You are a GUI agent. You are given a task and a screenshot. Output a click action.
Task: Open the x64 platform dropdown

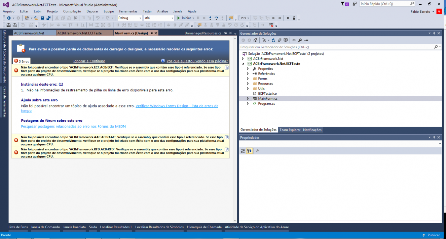coord(159,18)
